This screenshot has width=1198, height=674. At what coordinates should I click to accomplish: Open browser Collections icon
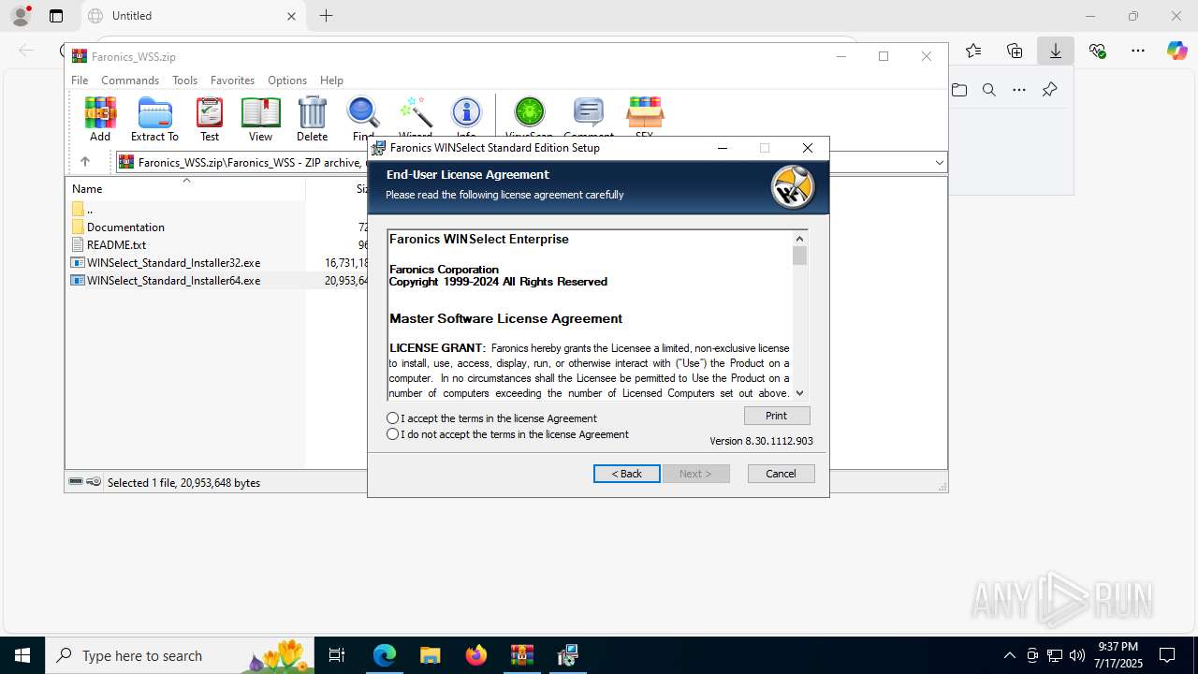coord(1015,51)
